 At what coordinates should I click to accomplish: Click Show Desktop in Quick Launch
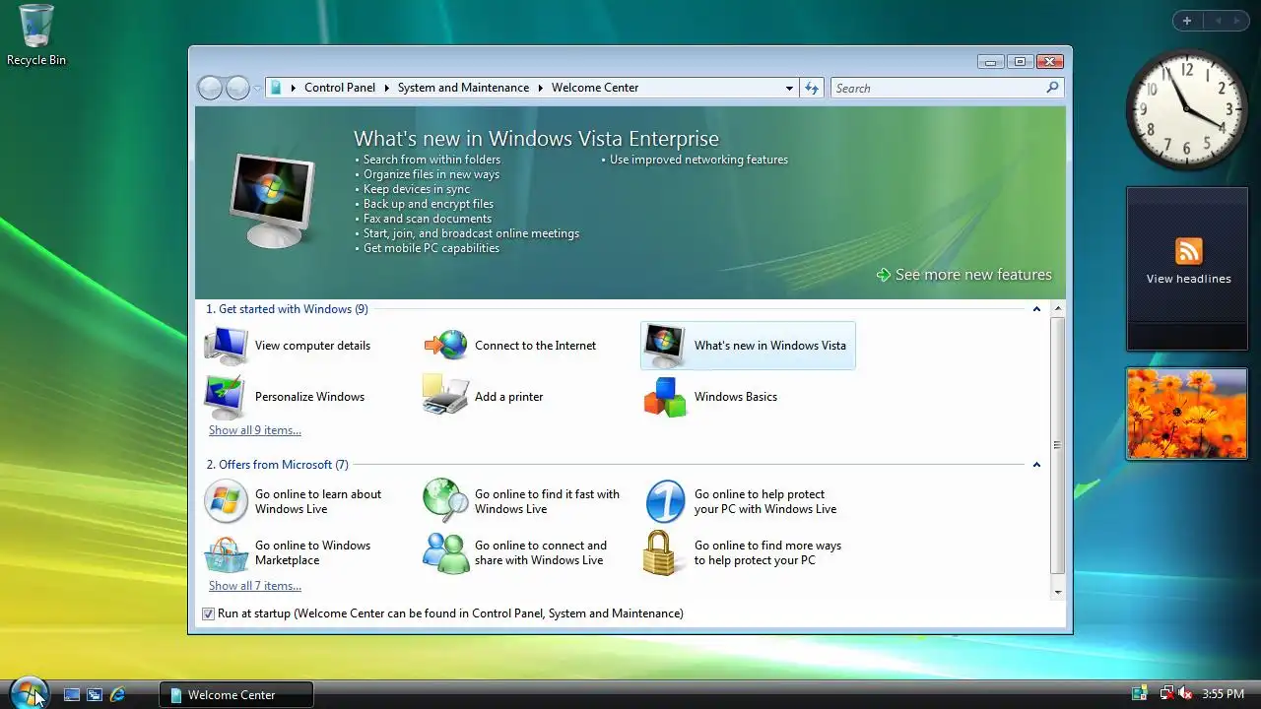point(71,694)
